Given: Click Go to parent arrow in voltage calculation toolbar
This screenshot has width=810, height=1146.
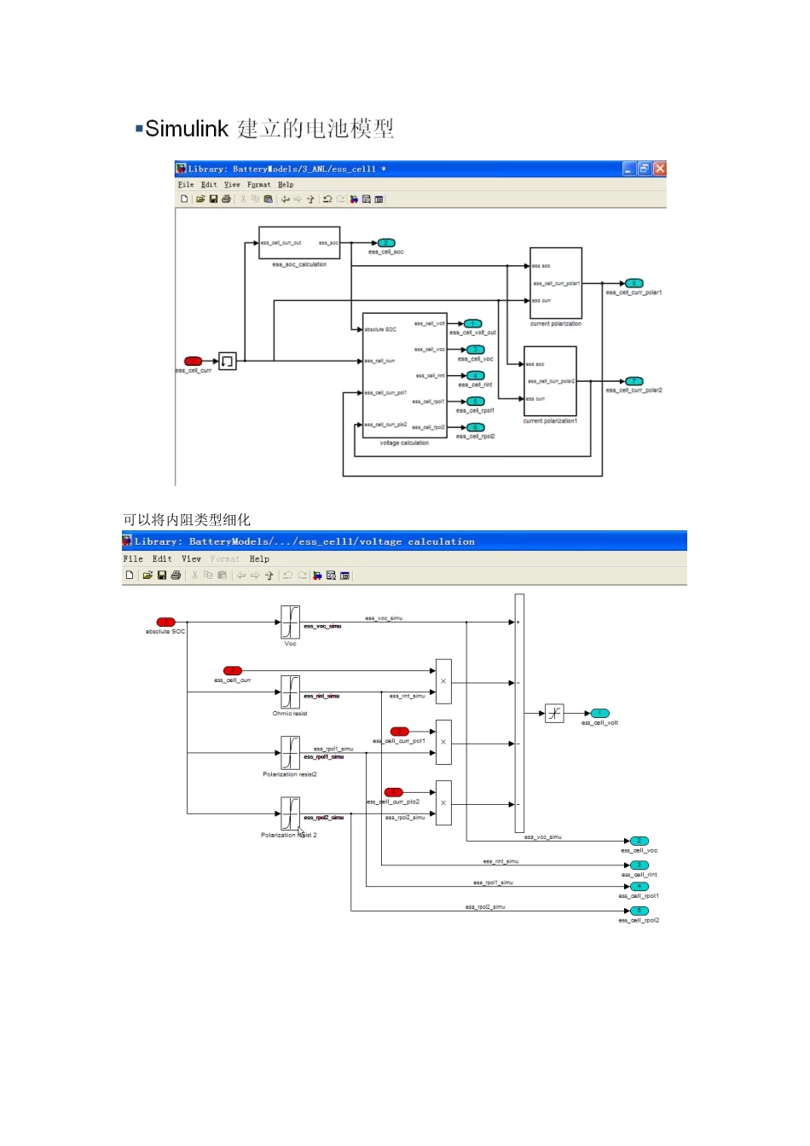Looking at the screenshot, I should (269, 576).
